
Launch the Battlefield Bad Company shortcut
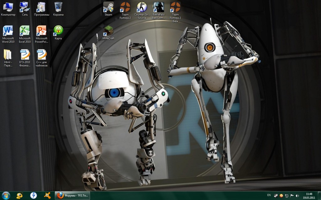158,11
